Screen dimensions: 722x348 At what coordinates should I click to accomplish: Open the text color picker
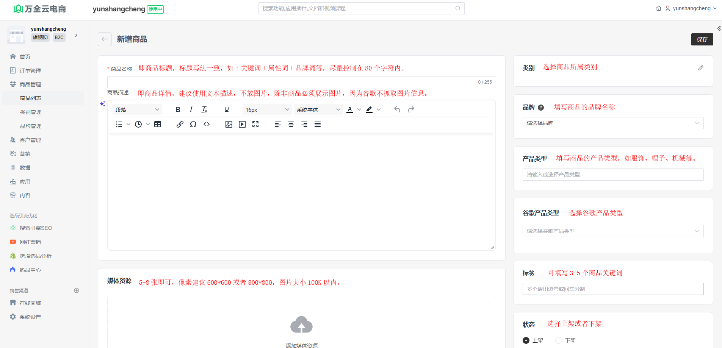[359, 109]
